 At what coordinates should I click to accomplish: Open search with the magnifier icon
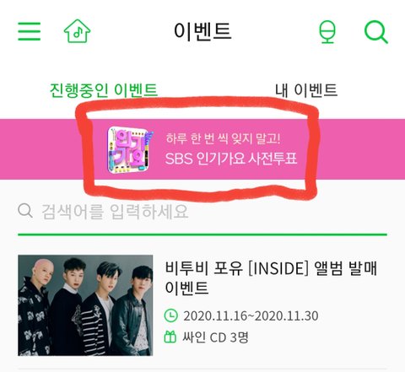click(376, 32)
